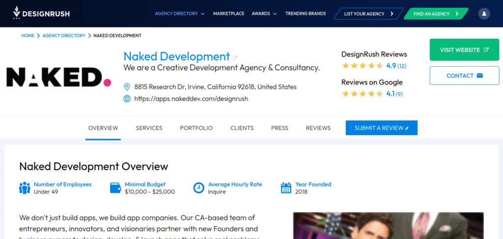Click the Average Hourly Rate clock icon

coord(198,188)
